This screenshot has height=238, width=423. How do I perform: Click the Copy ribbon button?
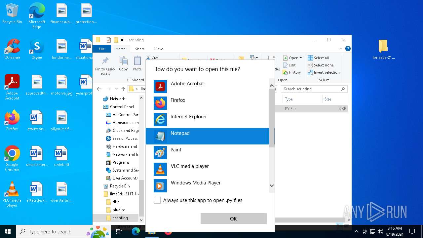(x=123, y=63)
